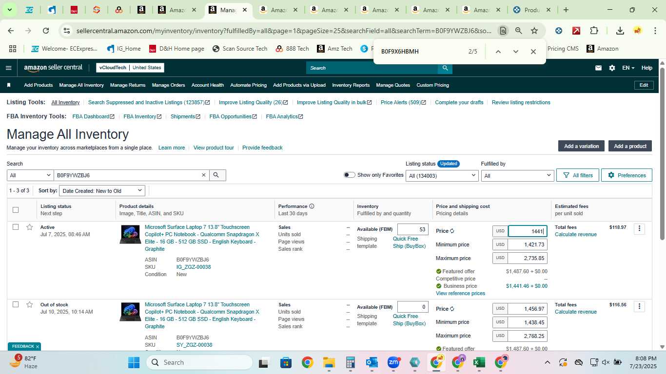
Task: Click the Active listing price field 1441
Action: [x=528, y=231]
